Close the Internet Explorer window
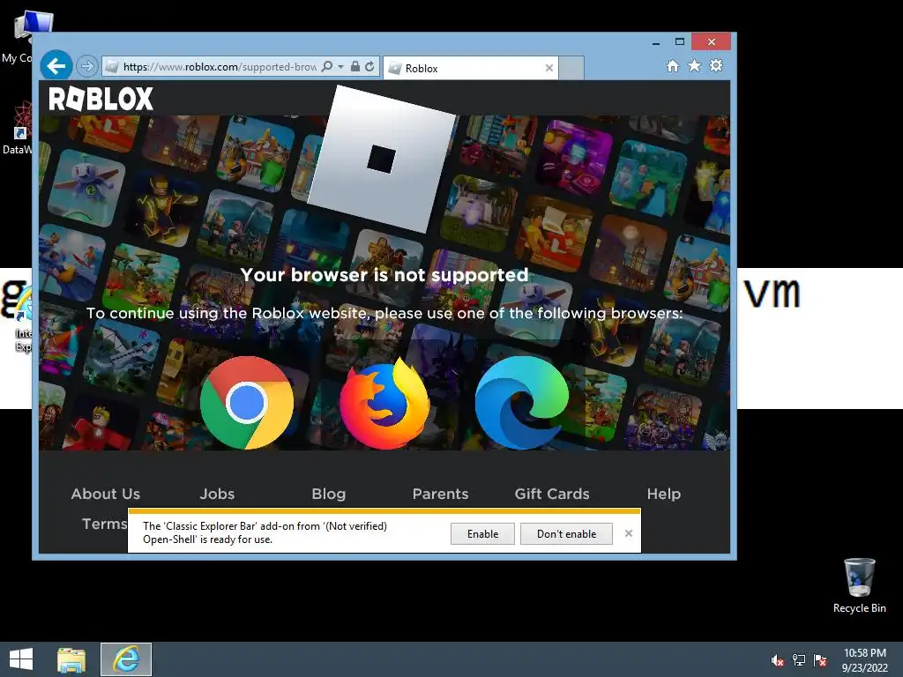Image resolution: width=903 pixels, height=677 pixels. coord(712,42)
